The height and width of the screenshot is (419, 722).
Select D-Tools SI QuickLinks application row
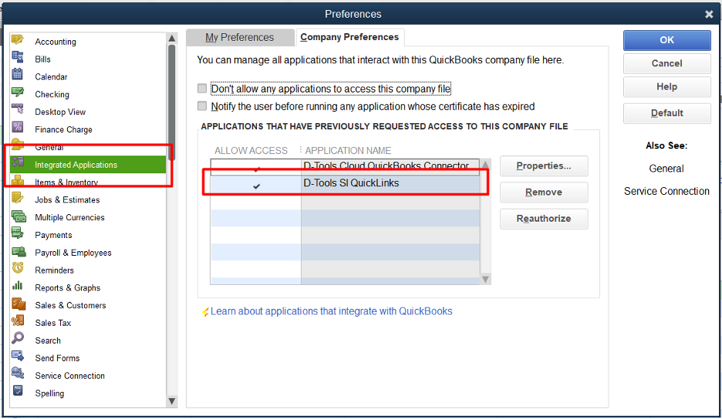click(x=345, y=183)
